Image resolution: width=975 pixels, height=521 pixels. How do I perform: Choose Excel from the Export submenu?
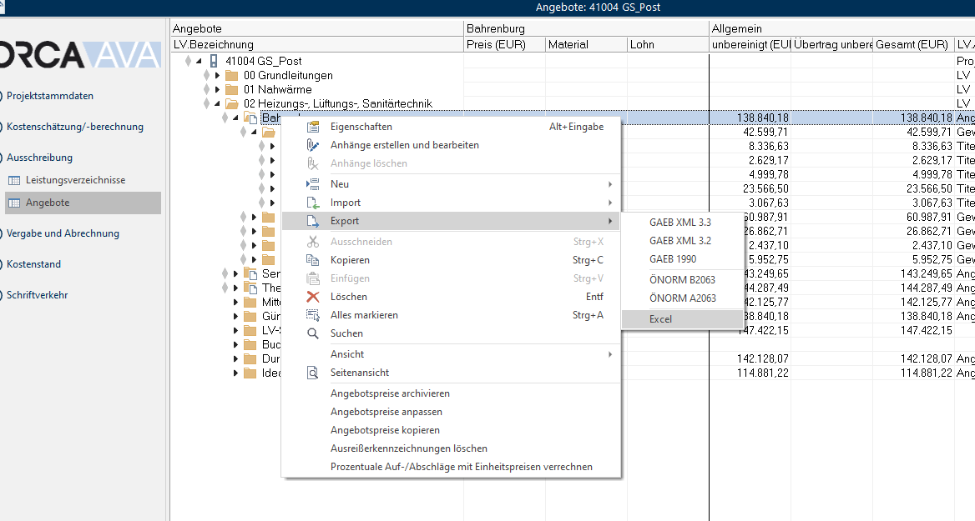click(660, 319)
